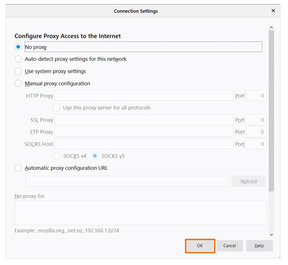Select the SOCKS Host field

[x=144, y=144]
